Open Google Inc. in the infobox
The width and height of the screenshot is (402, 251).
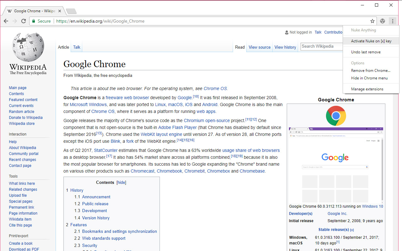[337, 214]
